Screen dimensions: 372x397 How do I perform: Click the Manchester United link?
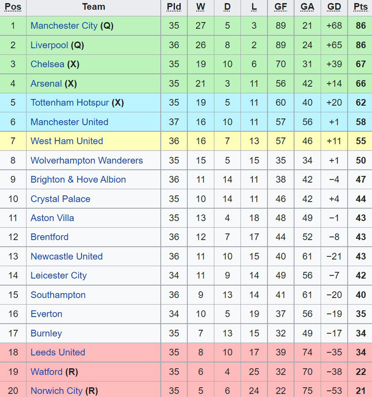(x=69, y=122)
